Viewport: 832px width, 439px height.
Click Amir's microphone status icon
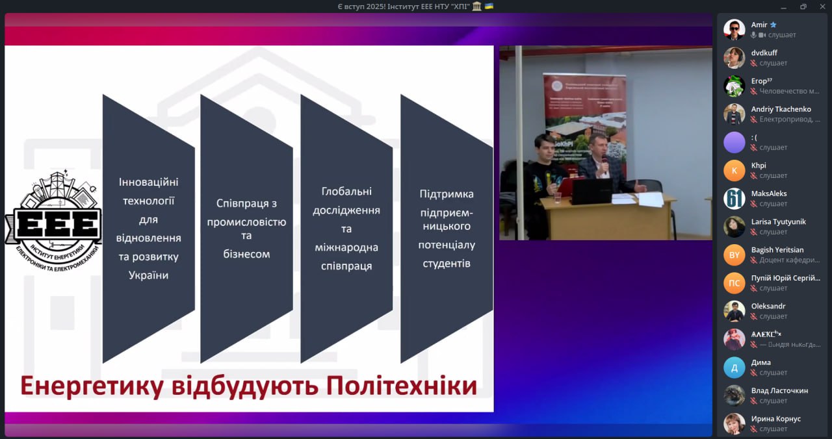coord(754,35)
